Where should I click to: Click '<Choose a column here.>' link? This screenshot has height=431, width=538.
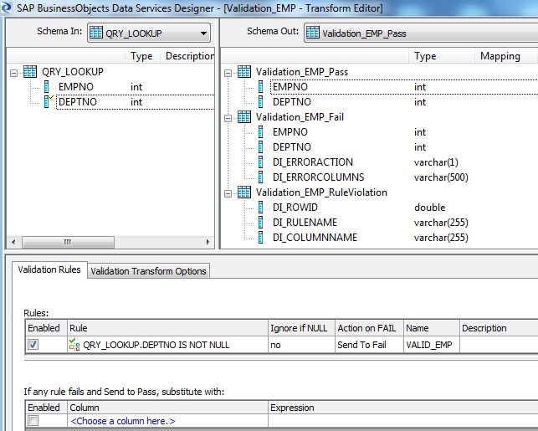122,421
